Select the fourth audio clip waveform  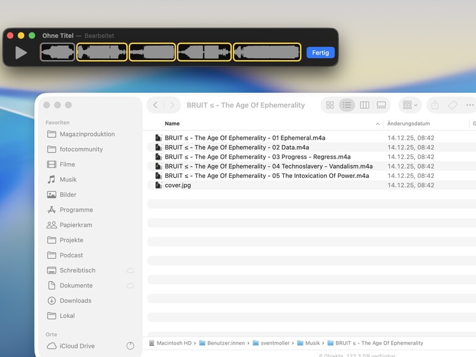coord(204,52)
